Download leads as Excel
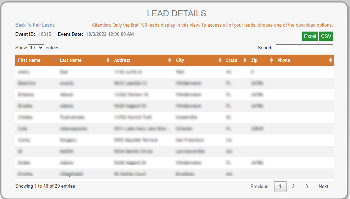The height and width of the screenshot is (199, 350). (310, 36)
